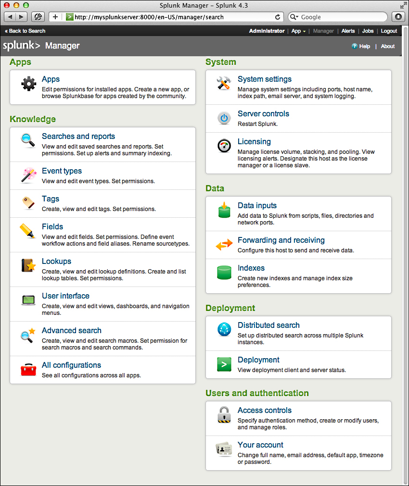Open the Indexes link
Screen dimensions: 409x486
[251, 268]
